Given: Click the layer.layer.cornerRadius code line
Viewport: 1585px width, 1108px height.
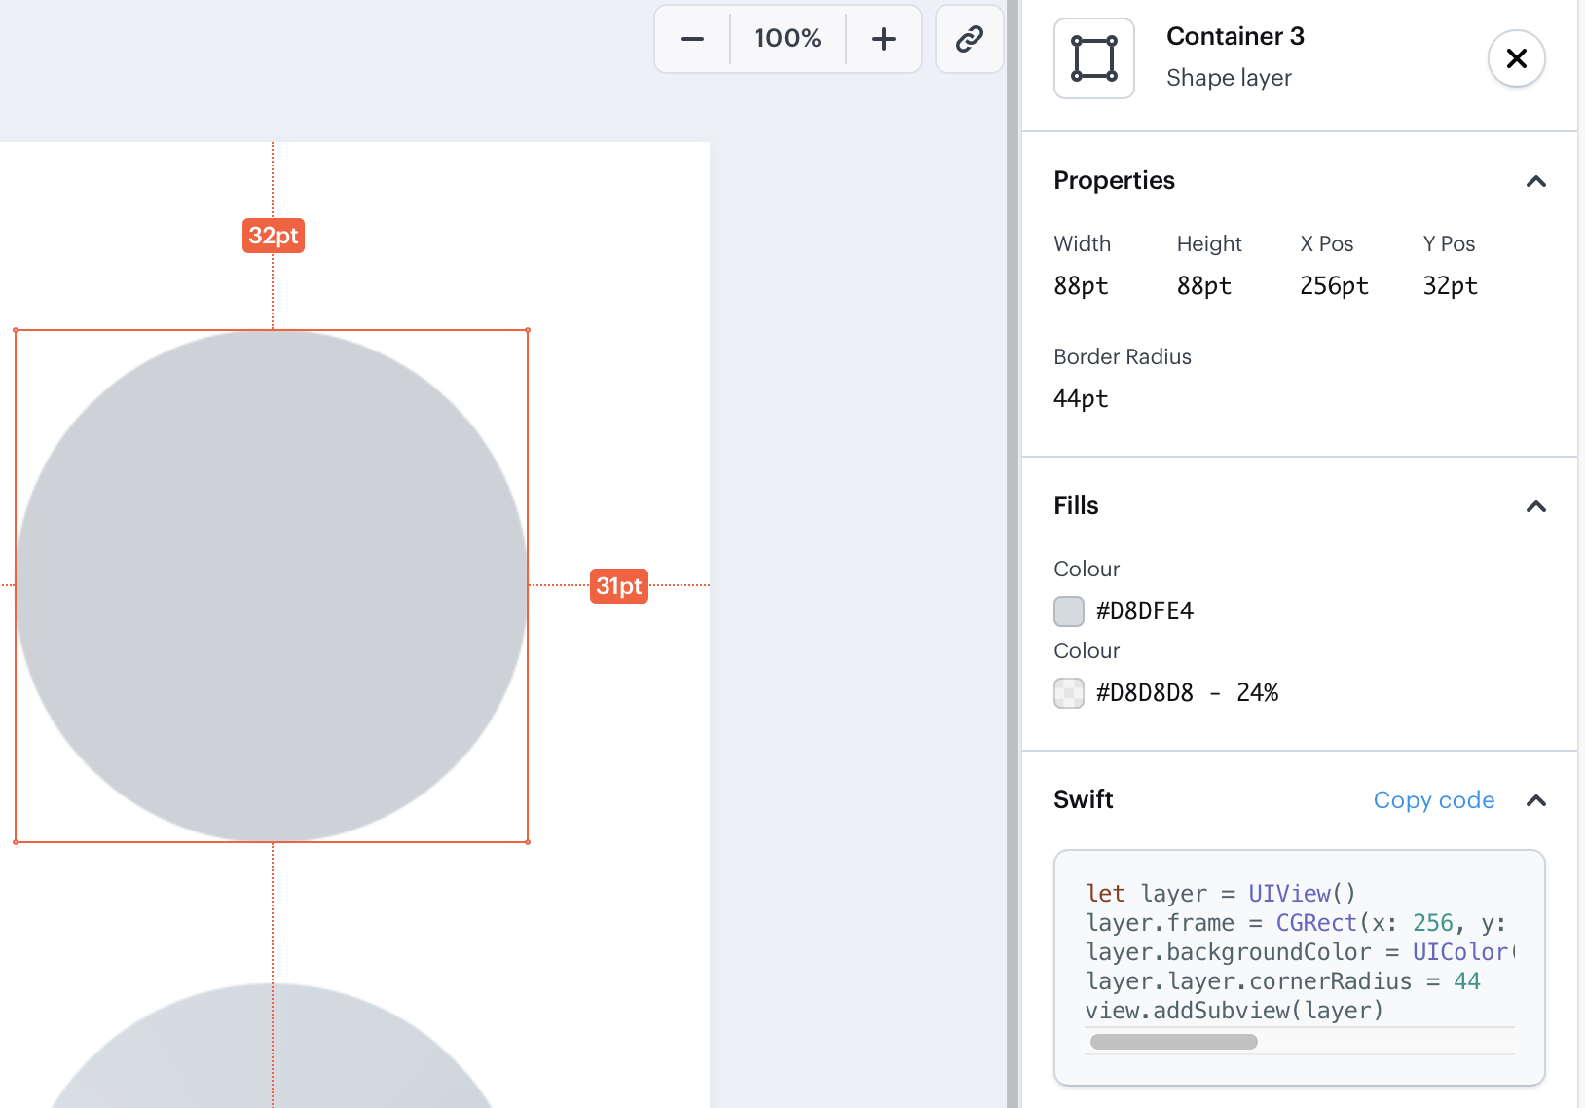Looking at the screenshot, I should [1283, 981].
